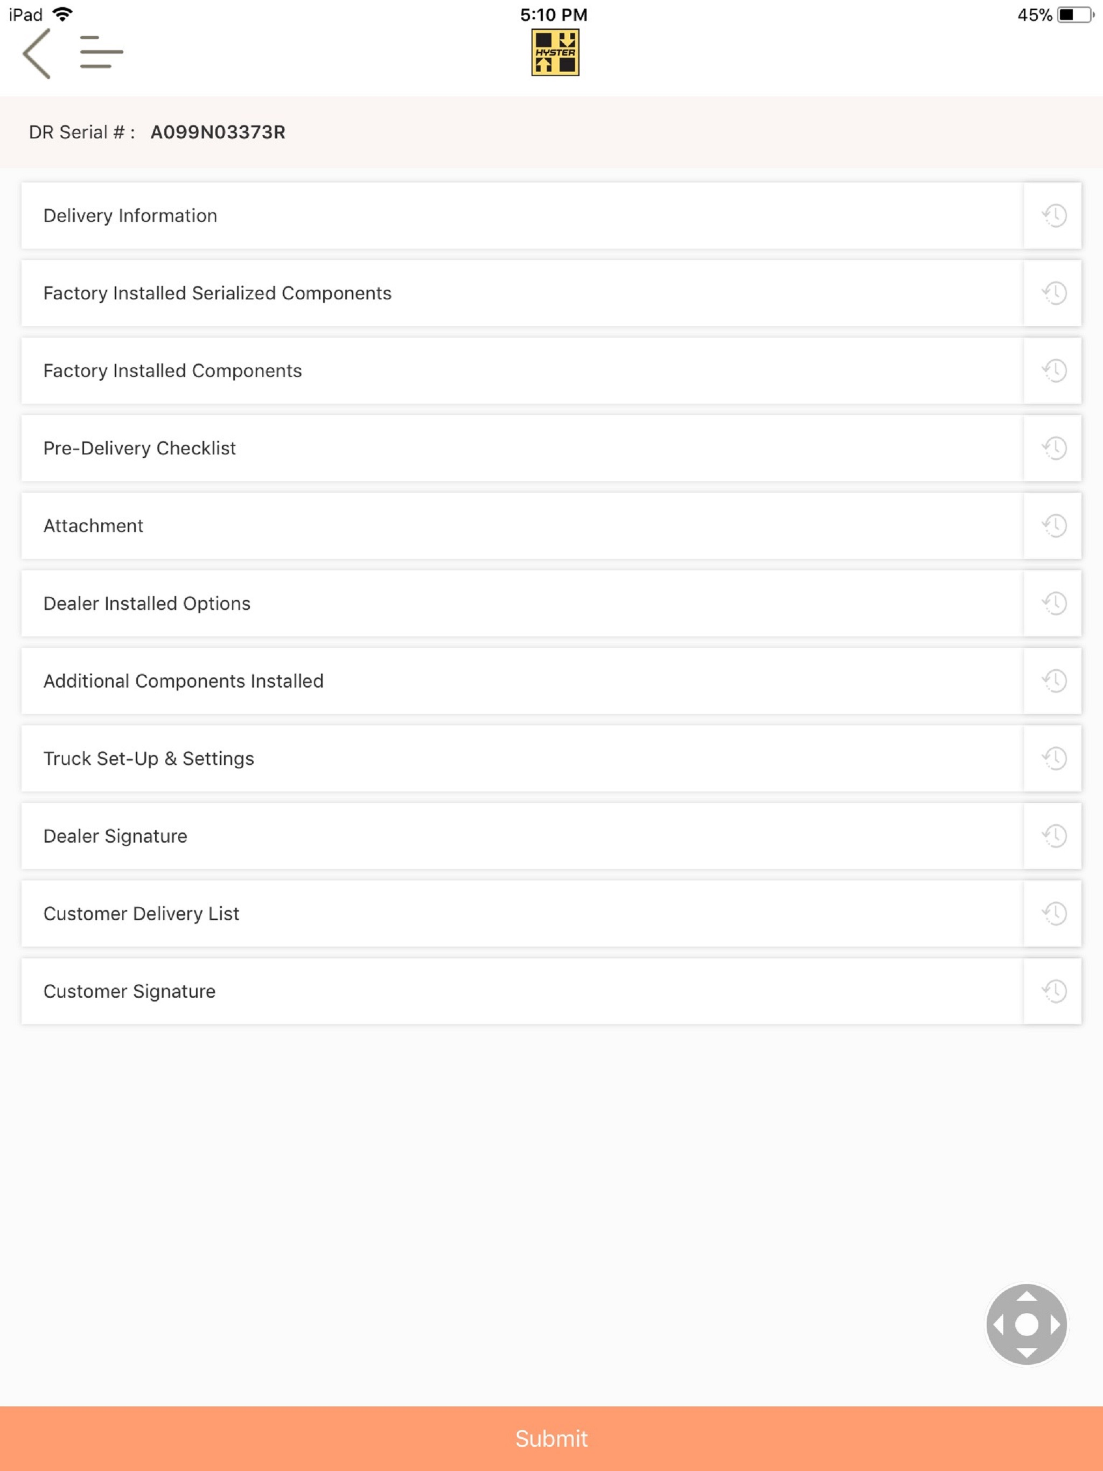Open Factory Installed Serialized Components section

click(521, 293)
